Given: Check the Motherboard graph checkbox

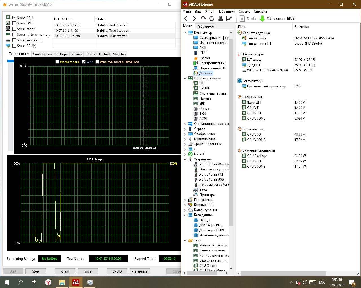Looking at the screenshot, I should click(x=57, y=62).
